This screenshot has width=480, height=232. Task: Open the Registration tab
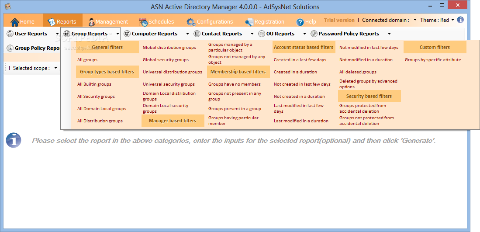[265, 22]
